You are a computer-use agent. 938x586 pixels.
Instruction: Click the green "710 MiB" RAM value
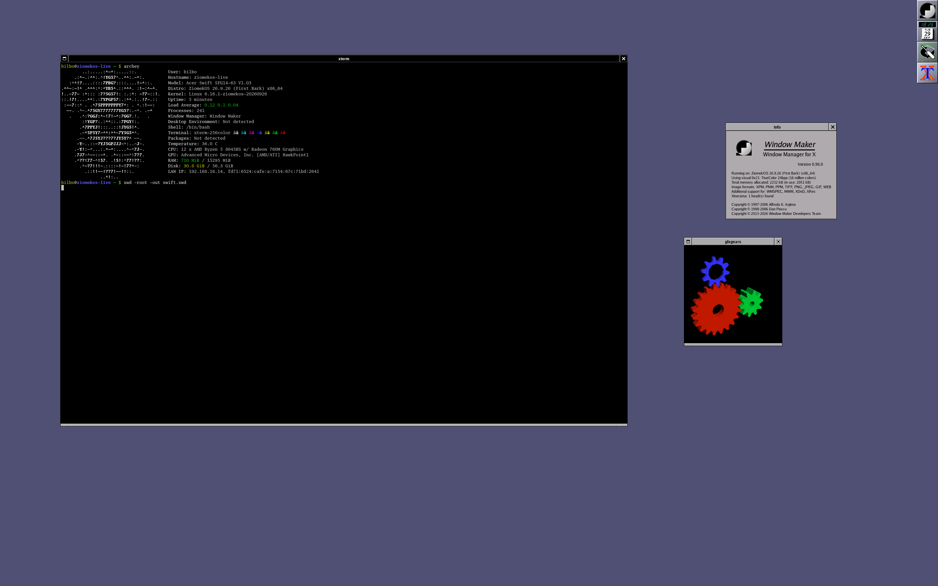tap(190, 160)
